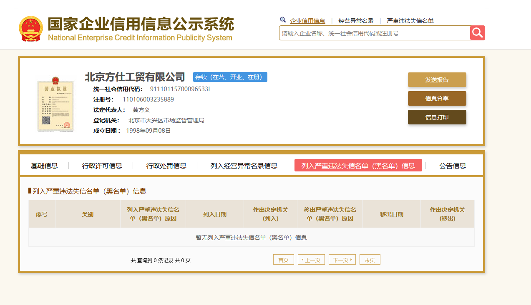The width and height of the screenshot is (531, 305).
Task: Click the red search magnifier button
Action: [x=478, y=33]
